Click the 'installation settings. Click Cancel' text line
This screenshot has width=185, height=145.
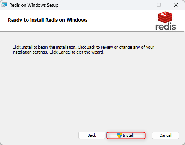(x=58, y=52)
